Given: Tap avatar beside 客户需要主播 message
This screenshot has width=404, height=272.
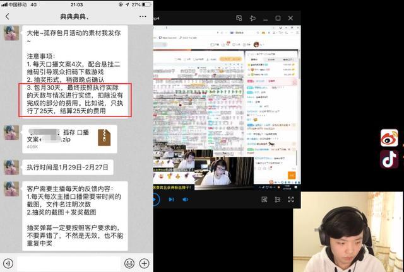Looking at the screenshot, I should point(11,189).
